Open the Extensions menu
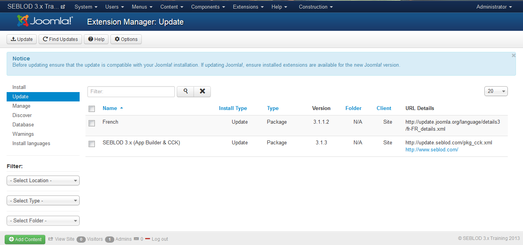This screenshot has width=523, height=245. [x=248, y=7]
